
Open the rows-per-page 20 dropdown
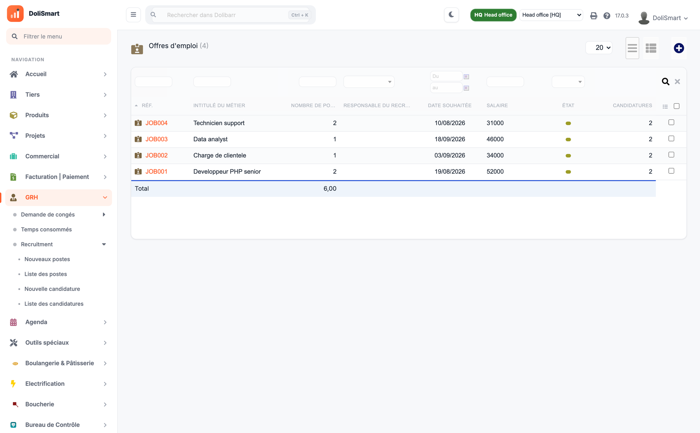(599, 47)
